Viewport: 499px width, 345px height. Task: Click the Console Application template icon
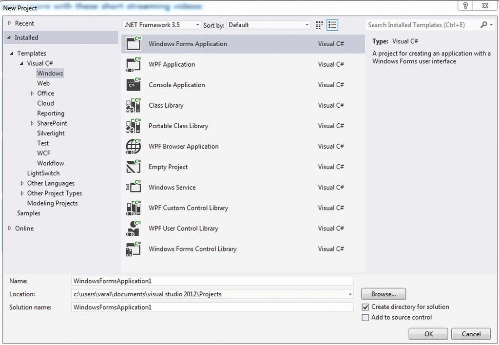coord(134,85)
